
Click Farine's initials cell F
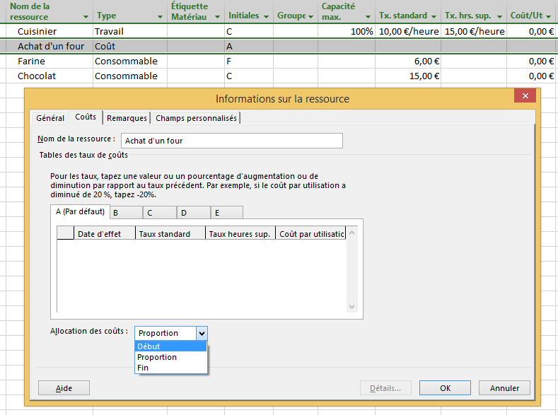(249, 62)
